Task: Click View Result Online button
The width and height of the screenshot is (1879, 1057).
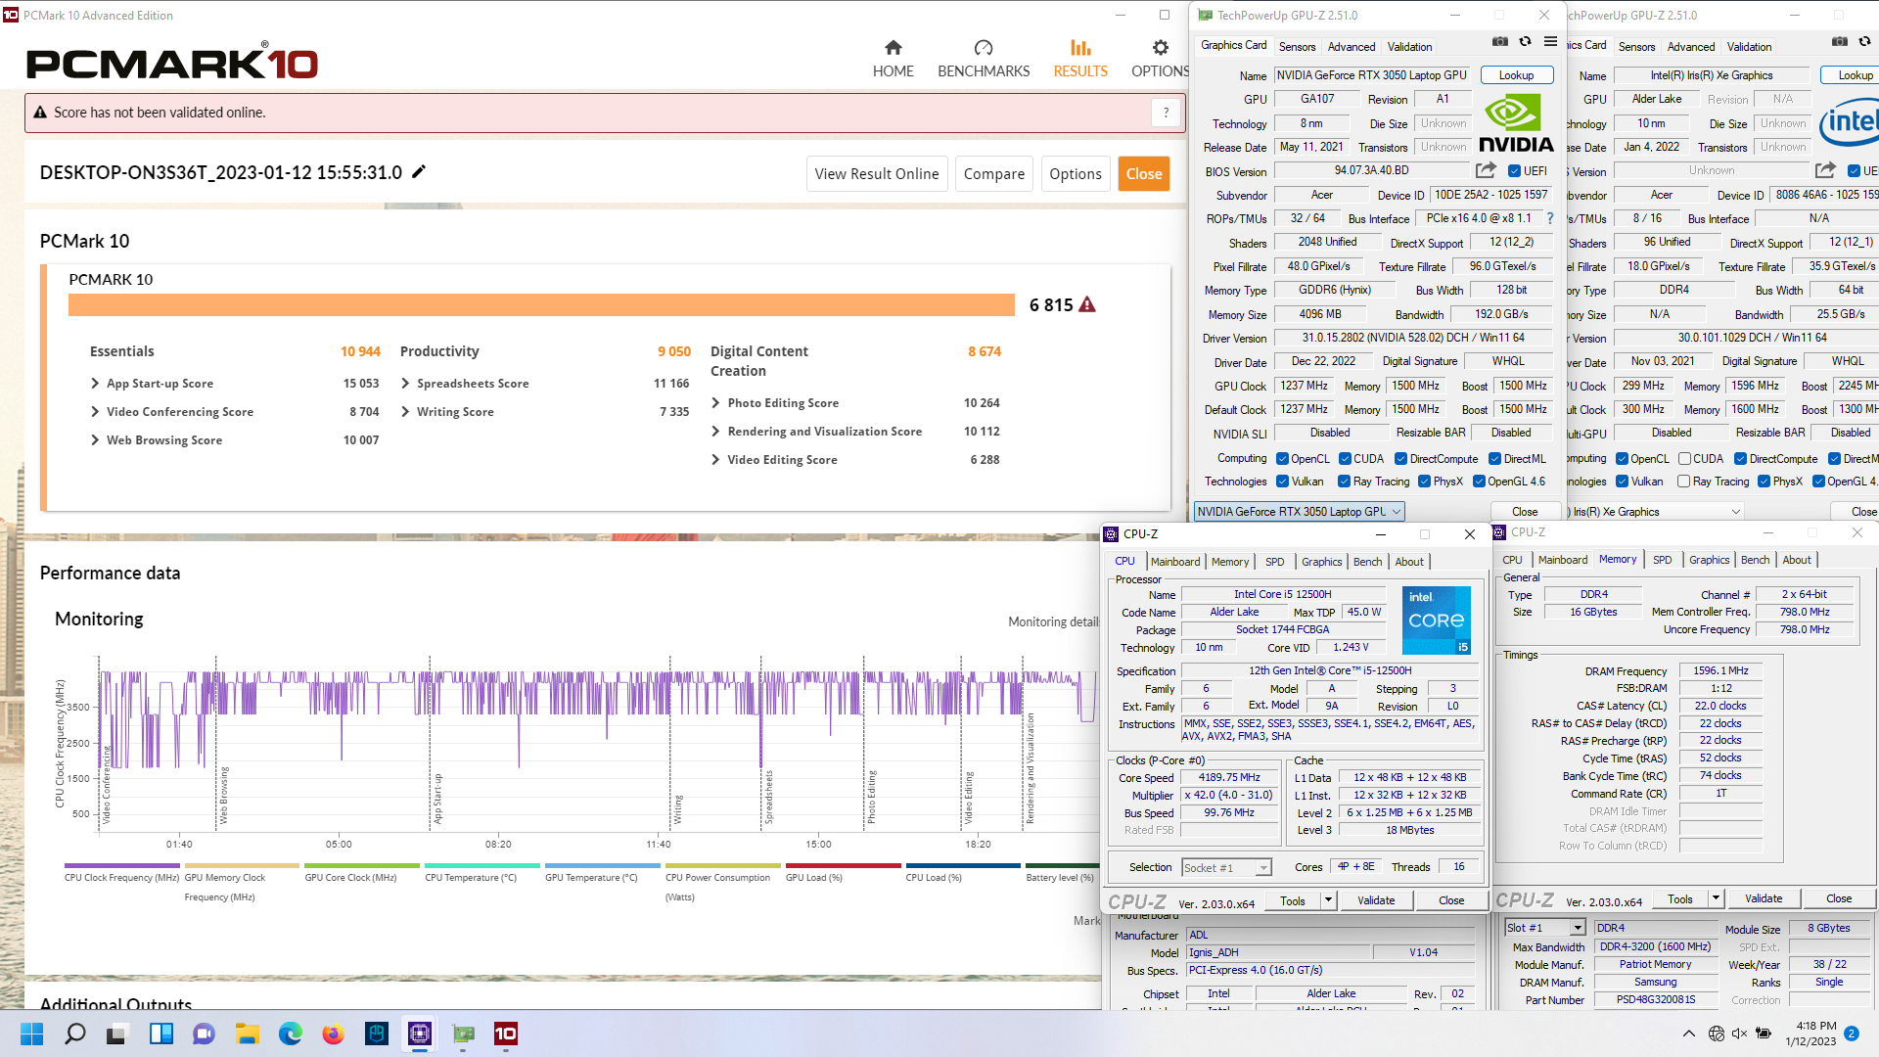Action: [876, 174]
